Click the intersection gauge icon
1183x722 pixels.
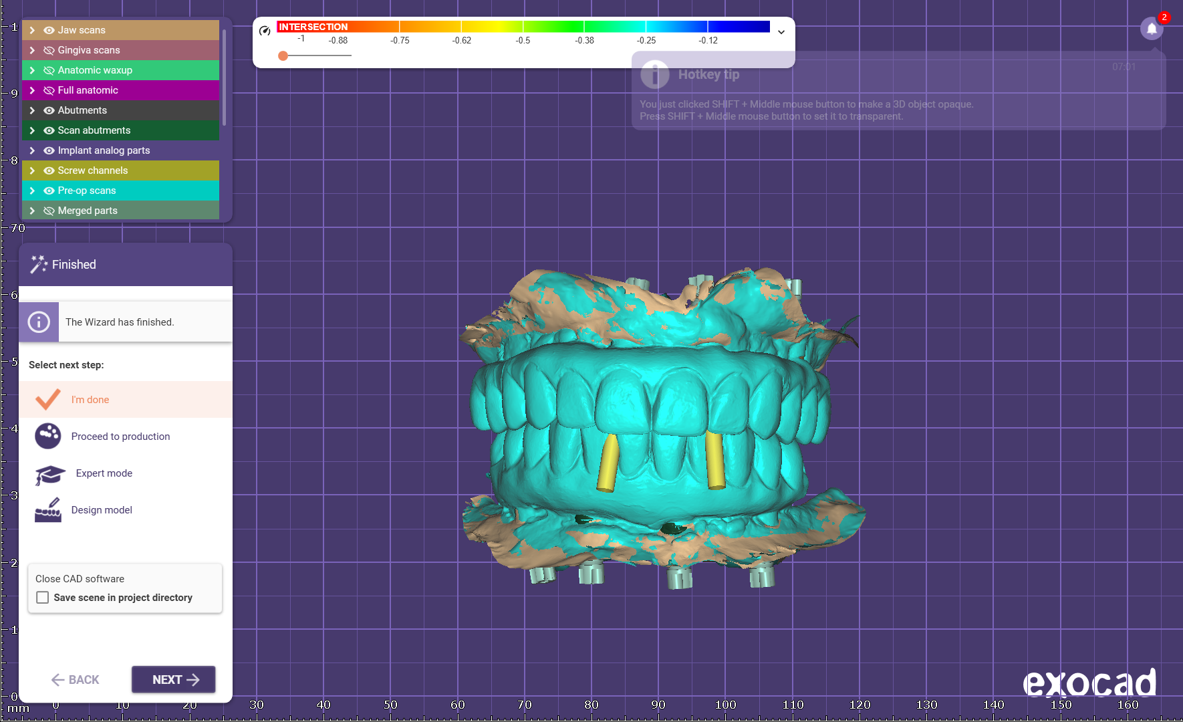coord(265,31)
